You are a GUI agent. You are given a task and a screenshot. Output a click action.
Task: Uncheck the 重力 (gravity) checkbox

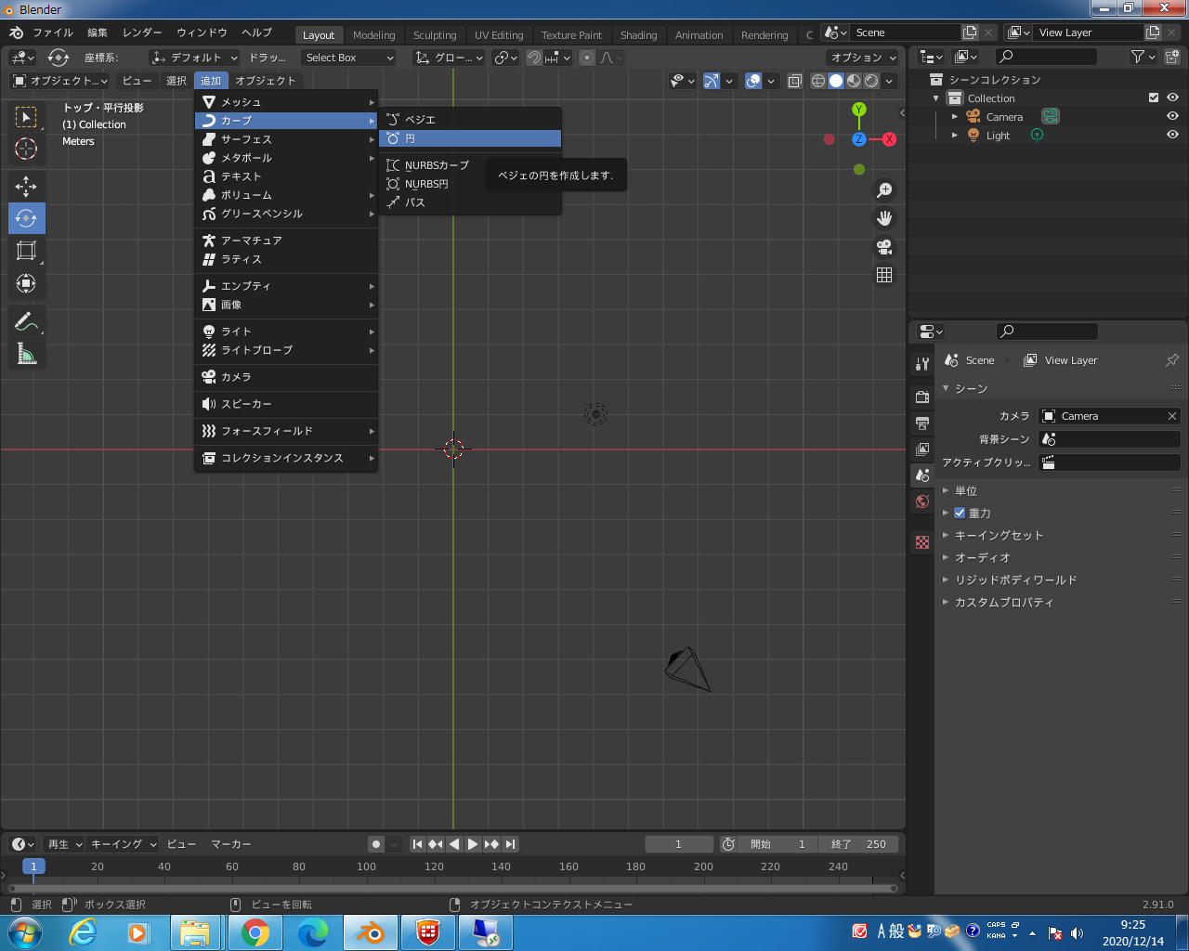(960, 513)
